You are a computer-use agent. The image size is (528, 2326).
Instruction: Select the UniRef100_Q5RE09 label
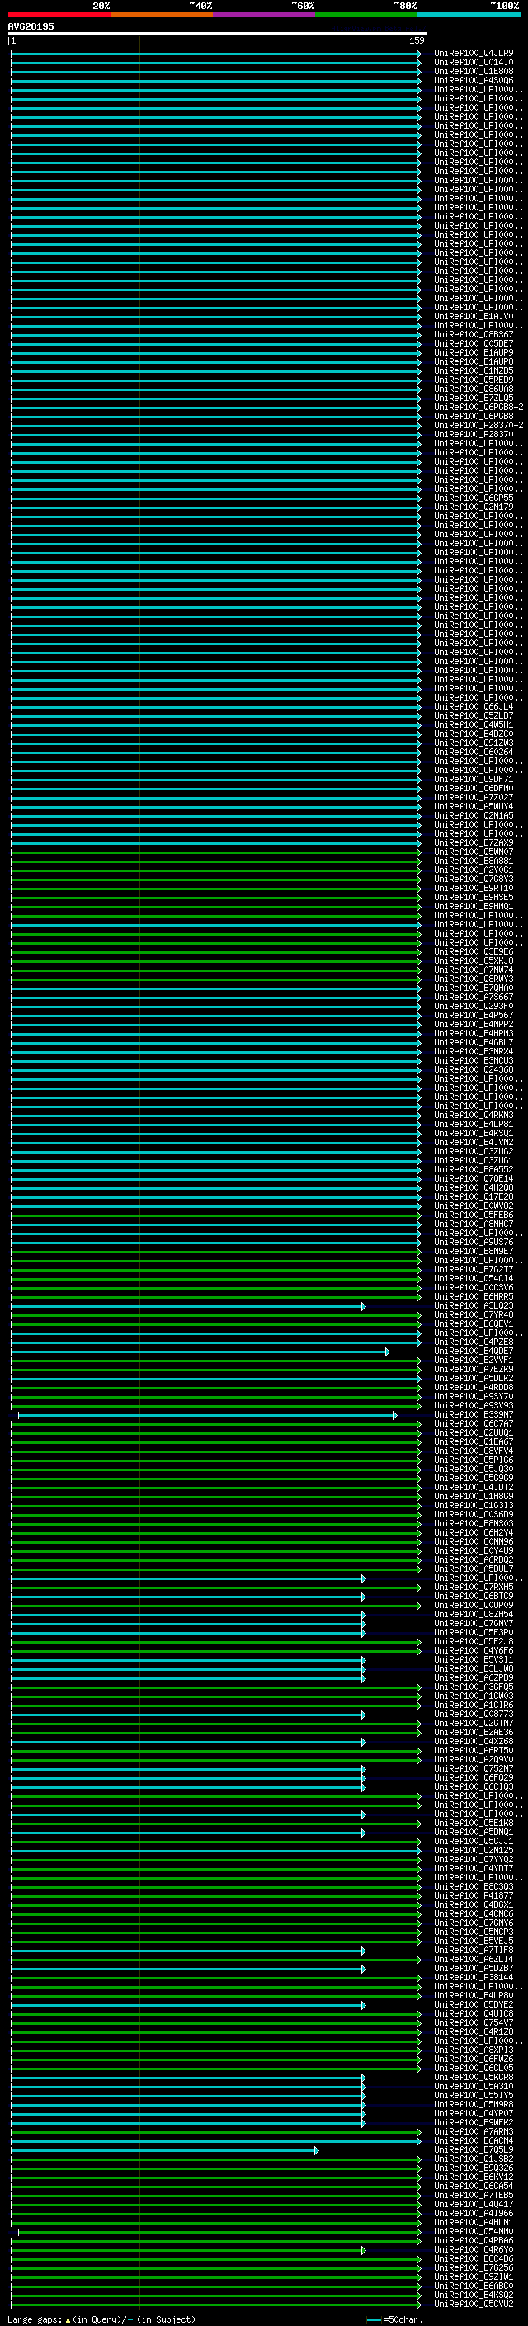click(473, 380)
